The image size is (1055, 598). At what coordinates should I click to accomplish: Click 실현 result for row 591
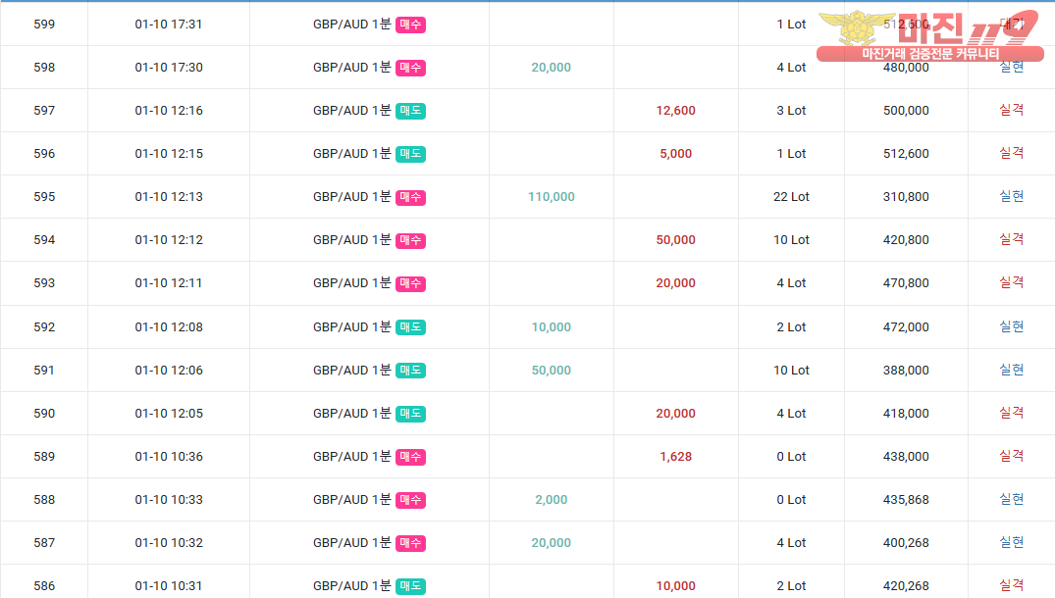coord(1011,370)
